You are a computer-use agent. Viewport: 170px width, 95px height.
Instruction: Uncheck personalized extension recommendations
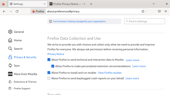coord(53,66)
